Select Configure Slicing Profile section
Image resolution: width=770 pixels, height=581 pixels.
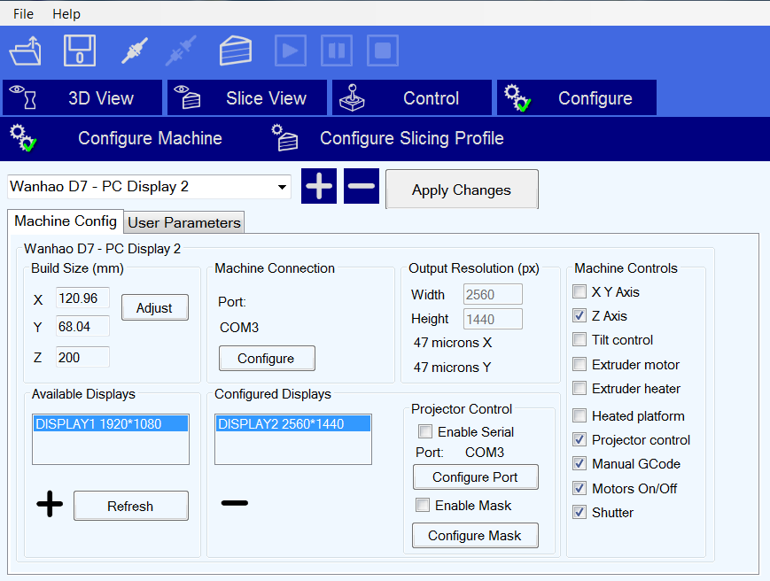tap(387, 138)
